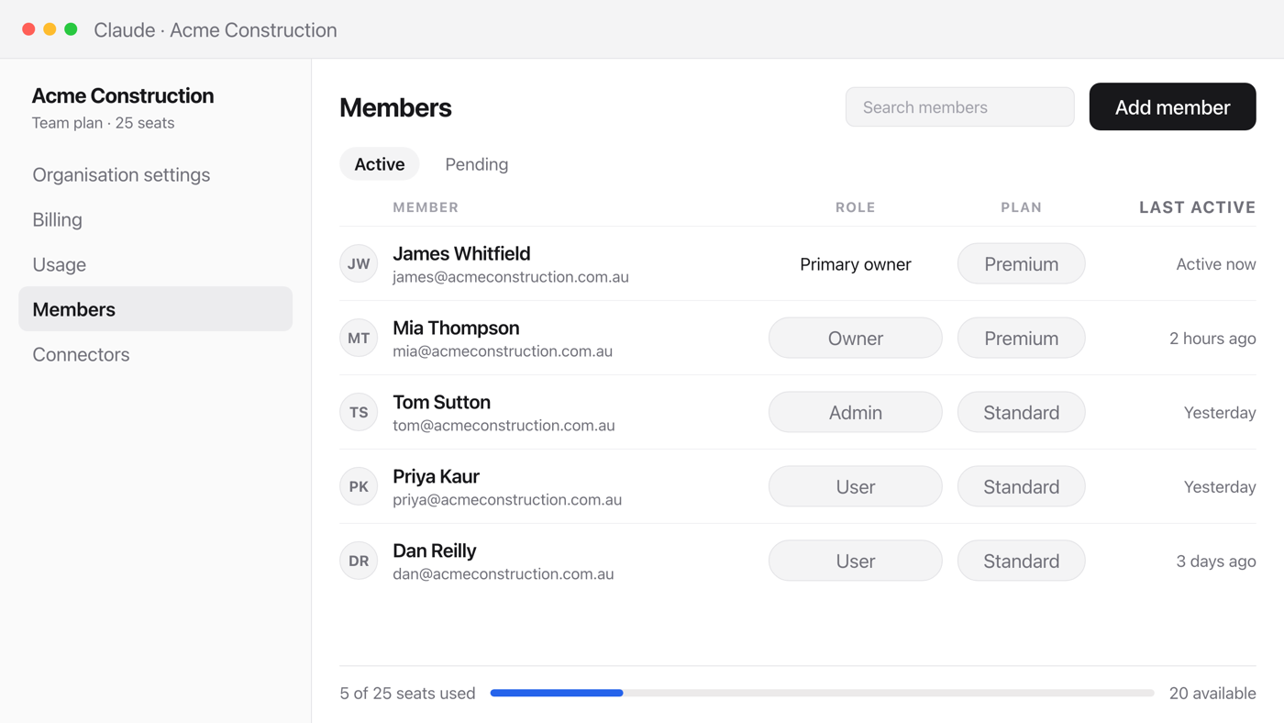Click email mia@acmeconstruction.com.au

[x=503, y=351]
